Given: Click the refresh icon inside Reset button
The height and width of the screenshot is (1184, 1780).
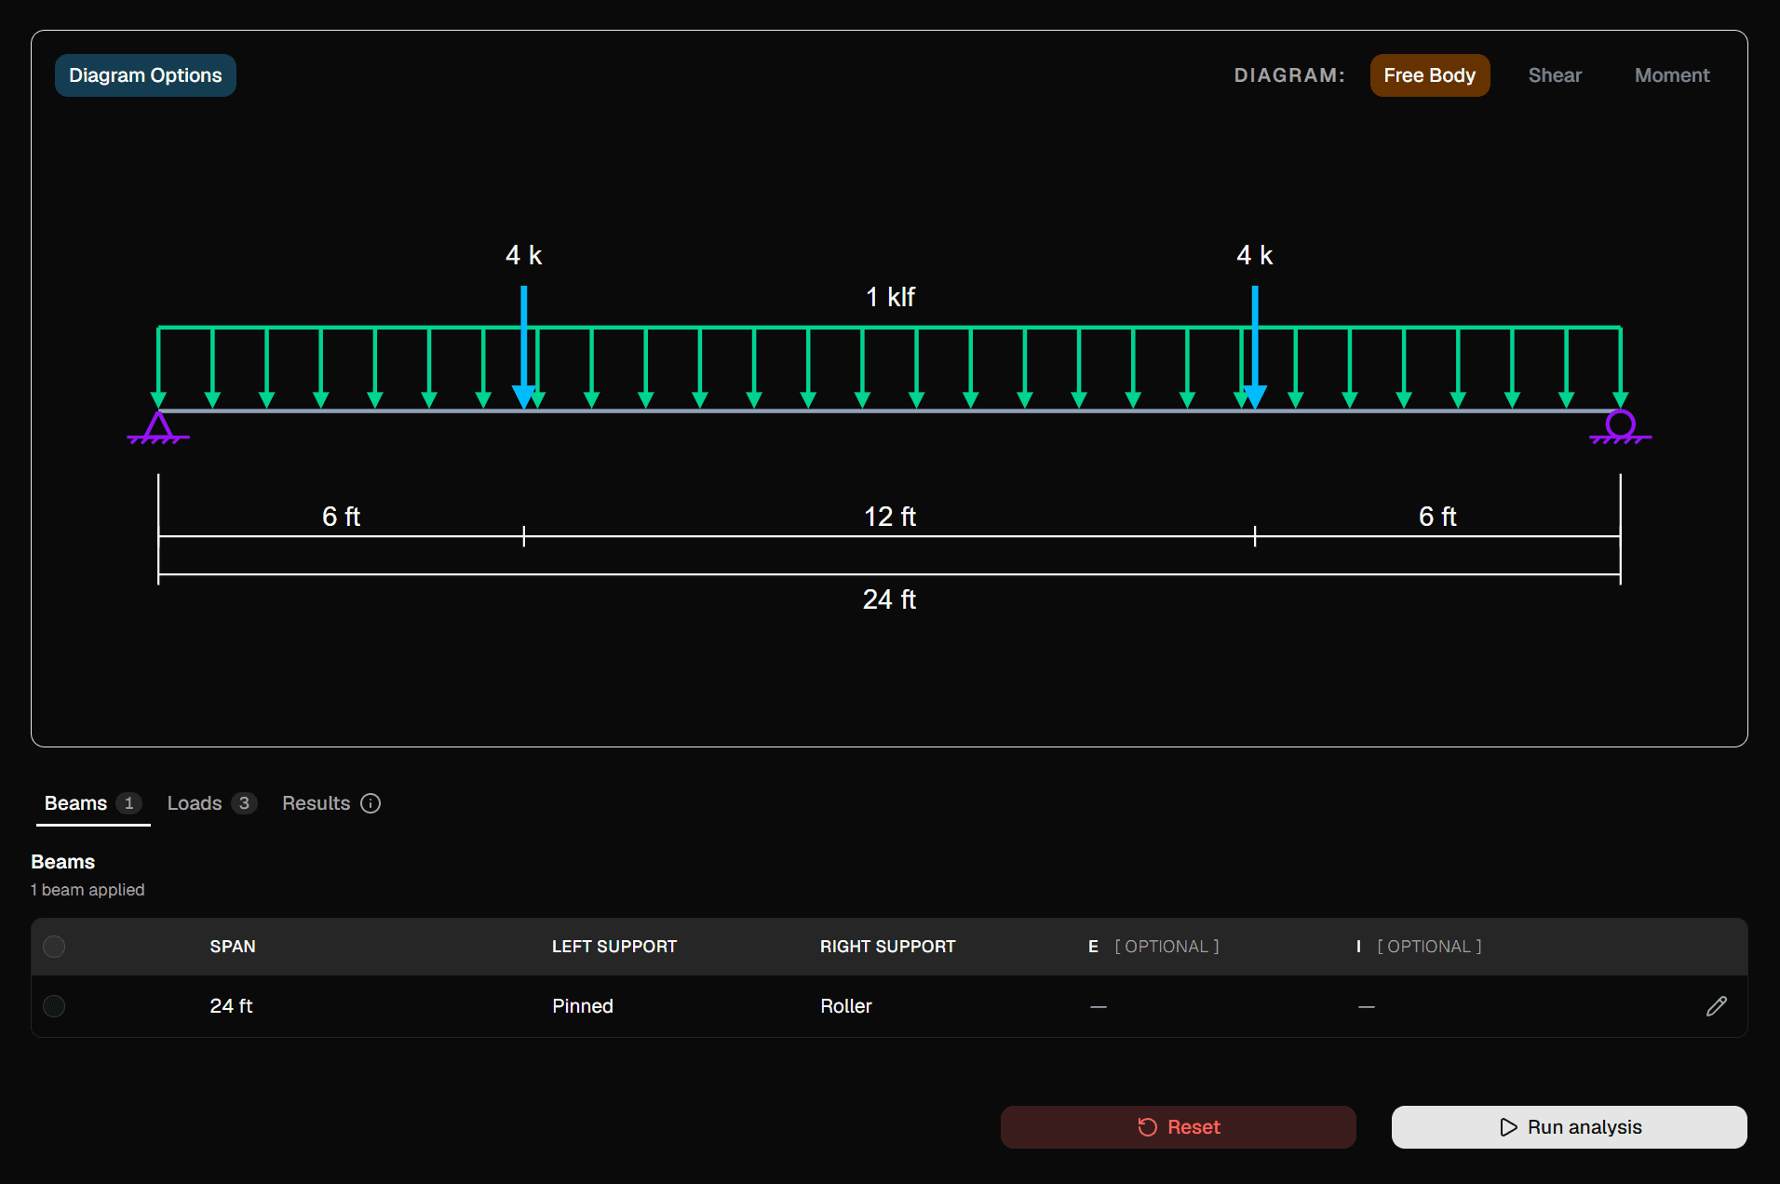Looking at the screenshot, I should pyautogui.click(x=1147, y=1127).
